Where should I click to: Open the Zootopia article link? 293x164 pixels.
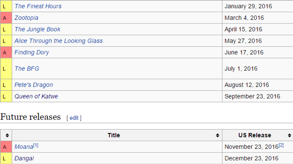[x=26, y=18]
